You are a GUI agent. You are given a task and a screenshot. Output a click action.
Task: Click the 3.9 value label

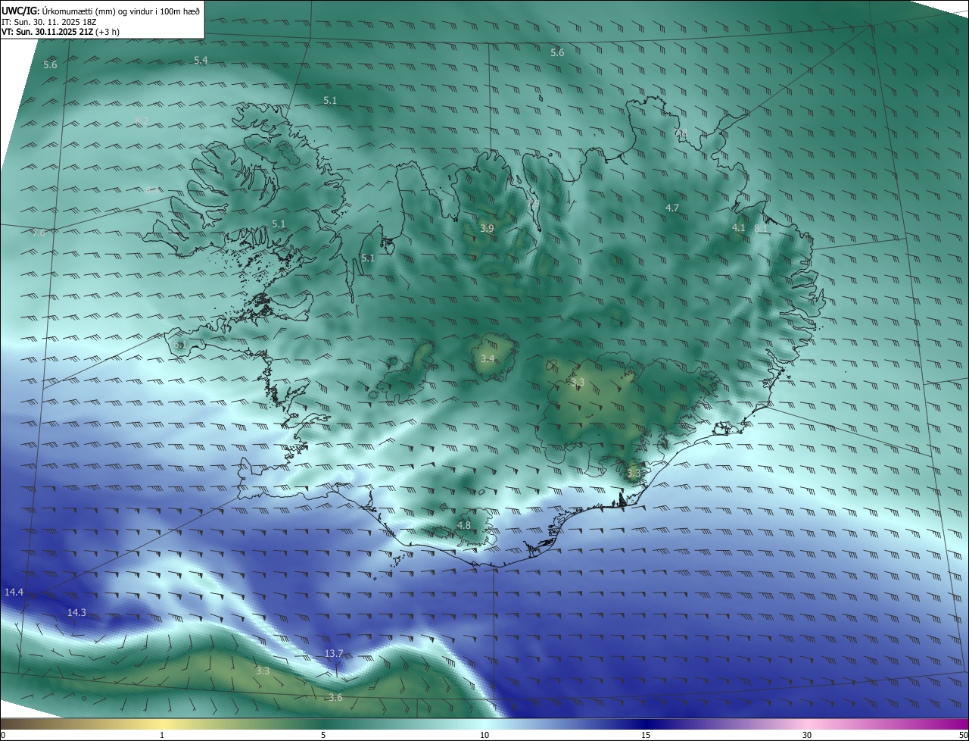[488, 228]
